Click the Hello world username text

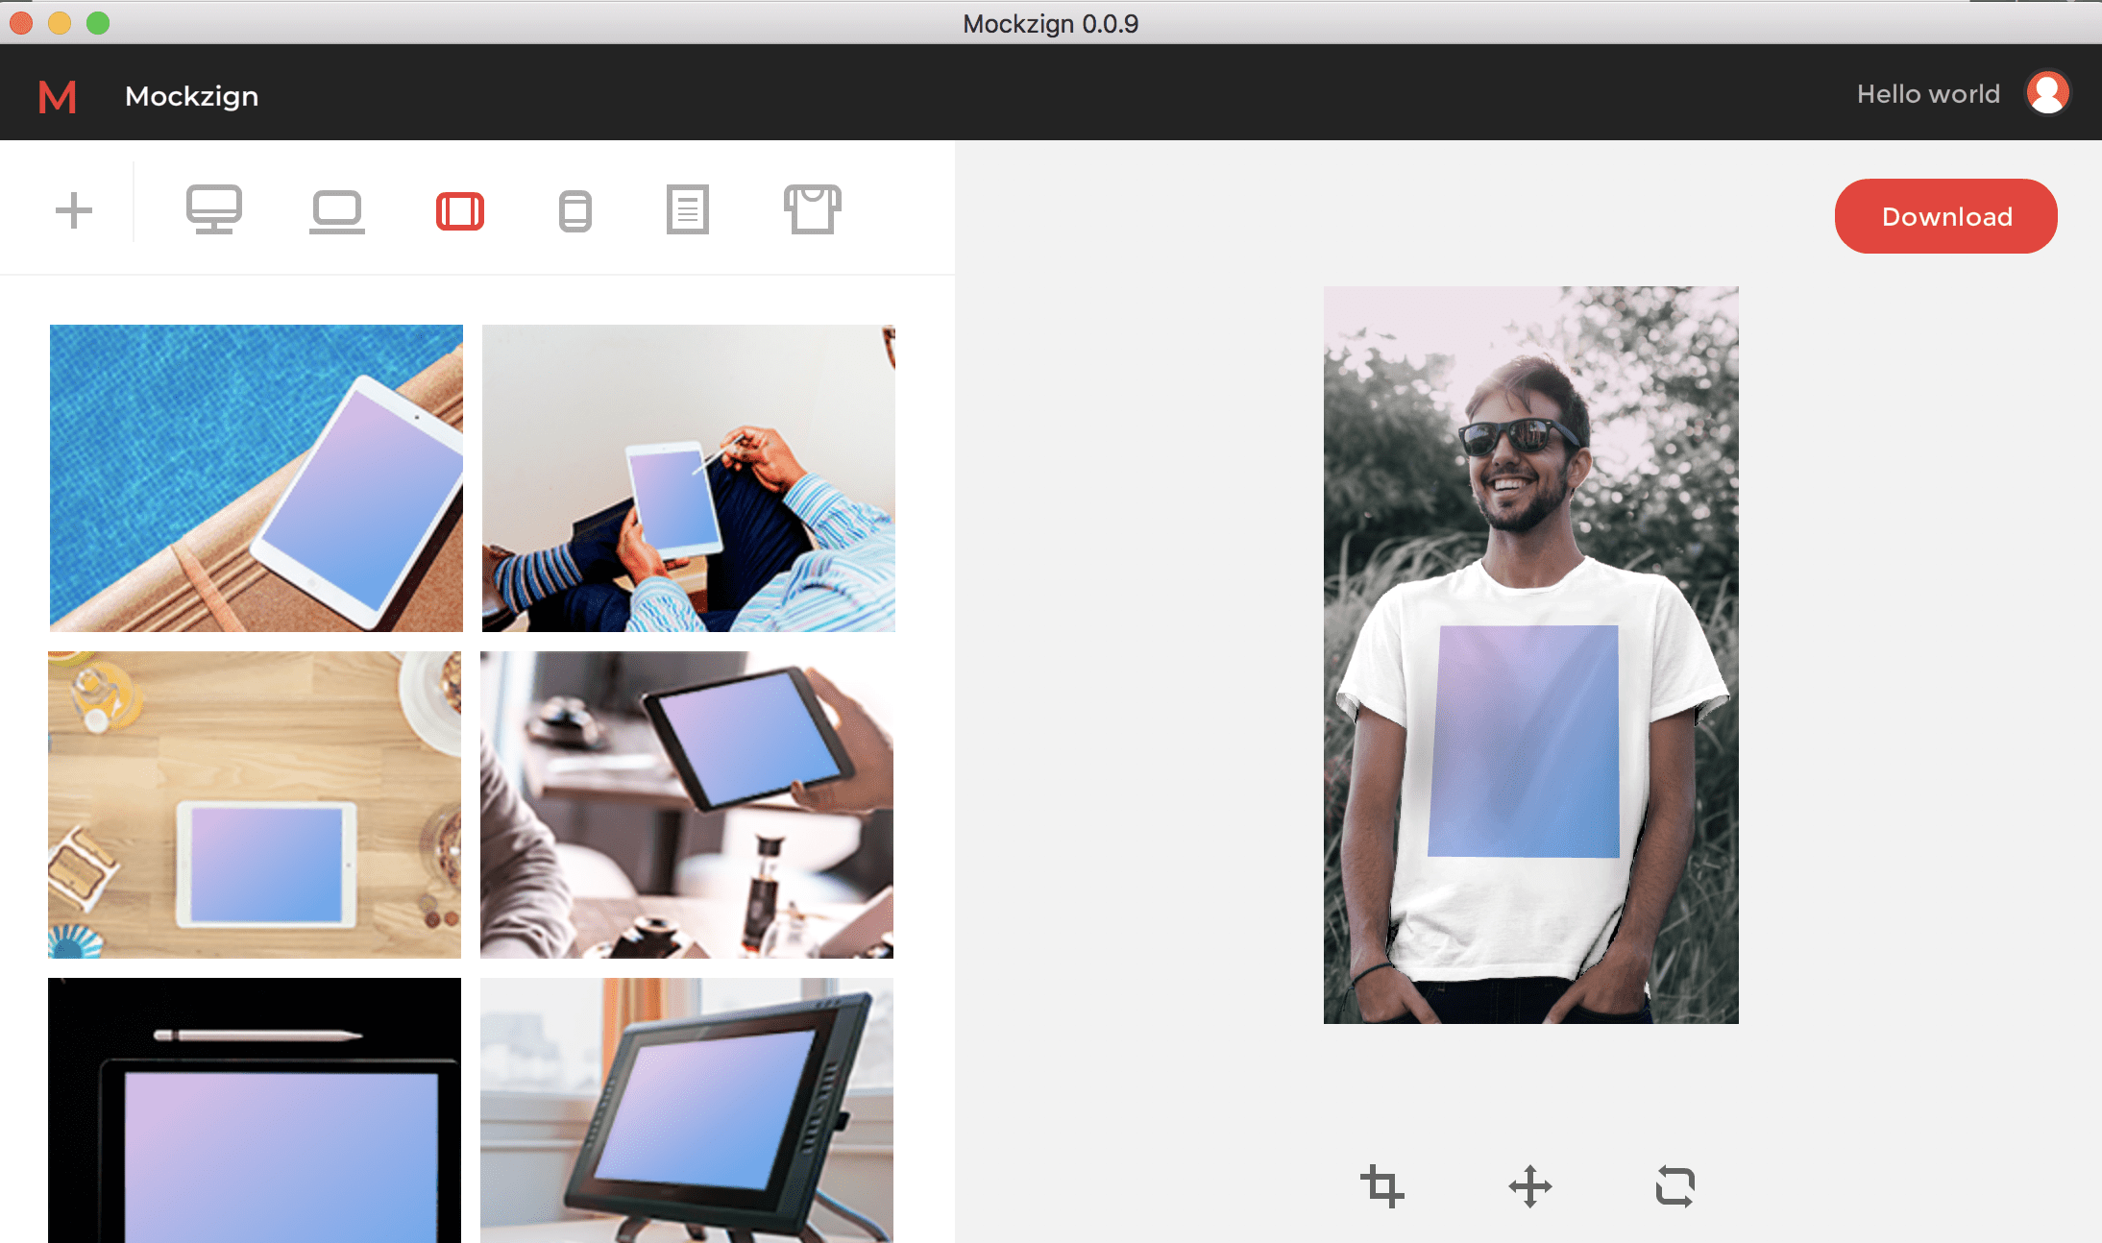click(x=1927, y=94)
